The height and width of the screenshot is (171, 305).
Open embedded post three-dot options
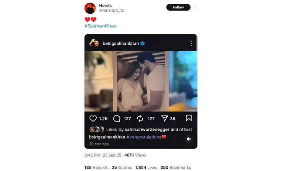click(x=191, y=44)
